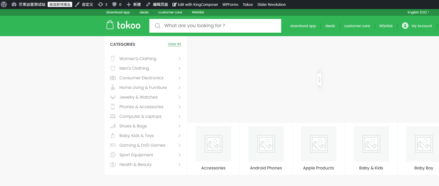Image resolution: width=439 pixels, height=186 pixels.
Task: Expand Health & Beauty chevron
Action: [179, 164]
